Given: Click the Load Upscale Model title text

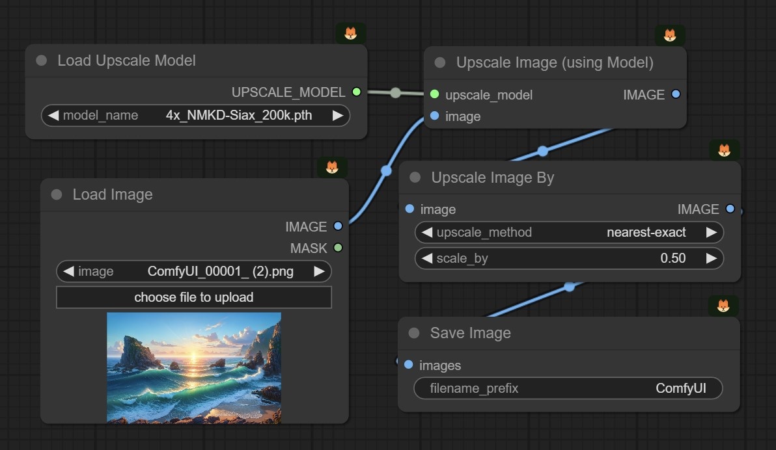Looking at the screenshot, I should pos(126,60).
